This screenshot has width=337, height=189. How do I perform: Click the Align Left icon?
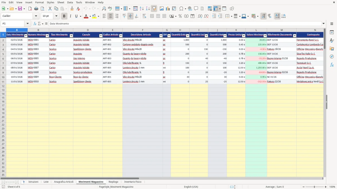(x=104, y=16)
